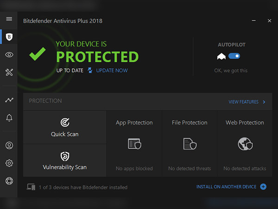Open the Tools wrench icon in sidebar
Image resolution: width=278 pixels, height=209 pixels.
9,72
